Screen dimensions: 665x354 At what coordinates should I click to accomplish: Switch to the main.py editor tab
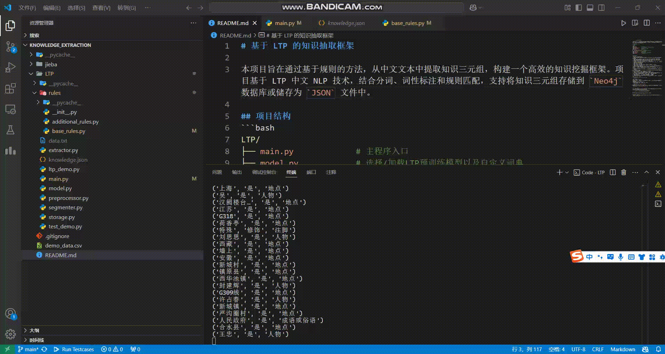pos(284,23)
